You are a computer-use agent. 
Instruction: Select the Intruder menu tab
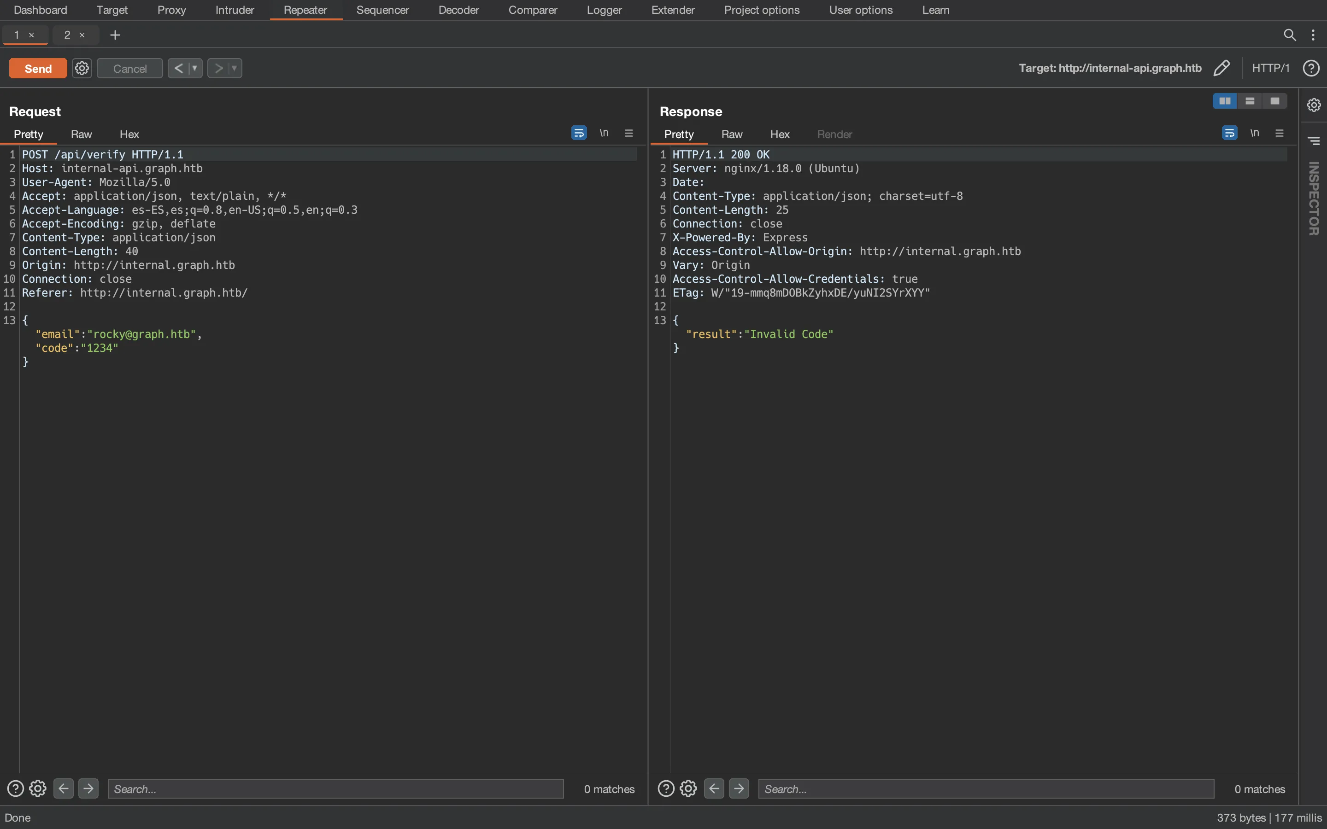234,10
